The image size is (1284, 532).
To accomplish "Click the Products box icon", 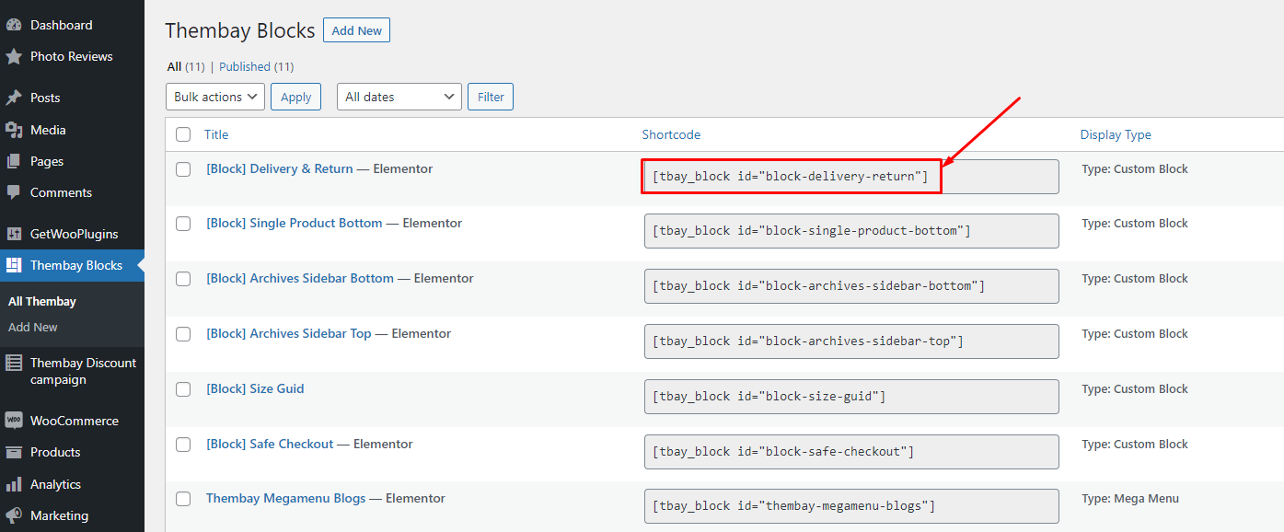I will (x=14, y=452).
